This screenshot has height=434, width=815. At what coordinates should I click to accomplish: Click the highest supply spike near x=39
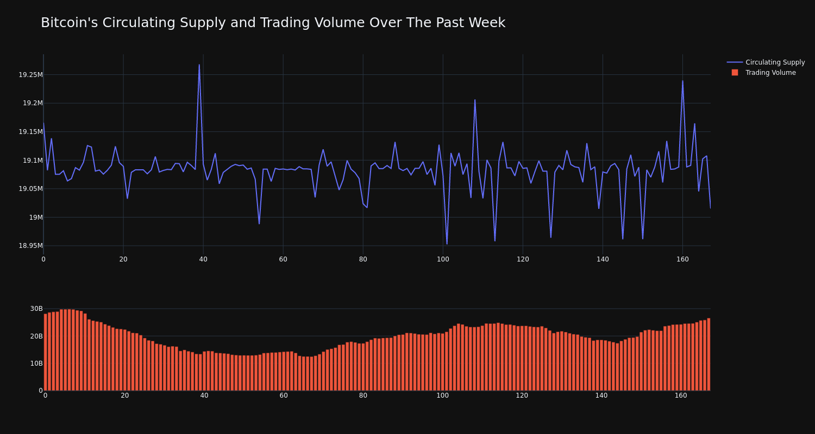(x=199, y=65)
